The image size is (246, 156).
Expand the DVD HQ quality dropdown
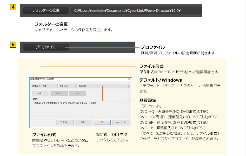click(x=104, y=86)
